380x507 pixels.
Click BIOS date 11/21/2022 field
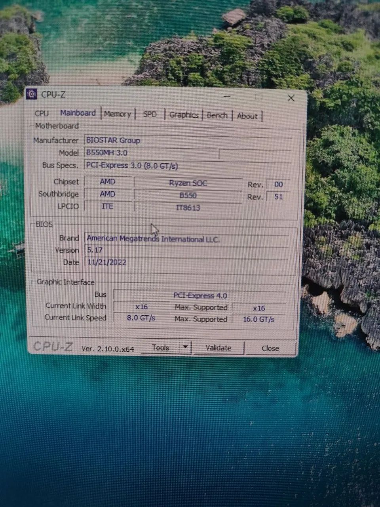(187, 262)
